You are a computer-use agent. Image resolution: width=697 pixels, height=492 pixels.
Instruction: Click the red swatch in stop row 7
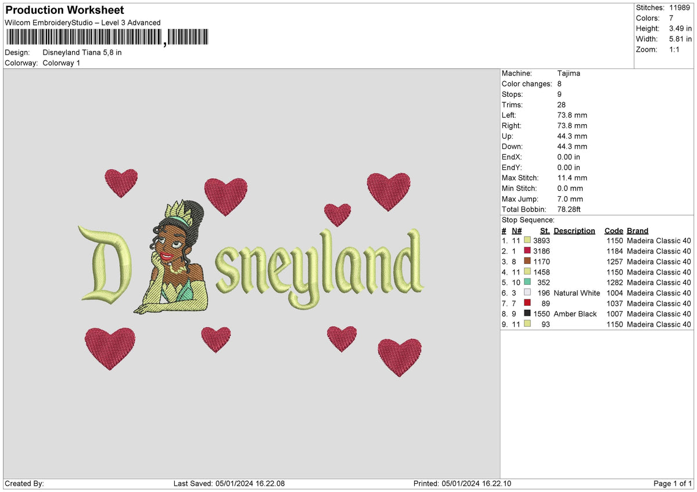[x=527, y=303]
